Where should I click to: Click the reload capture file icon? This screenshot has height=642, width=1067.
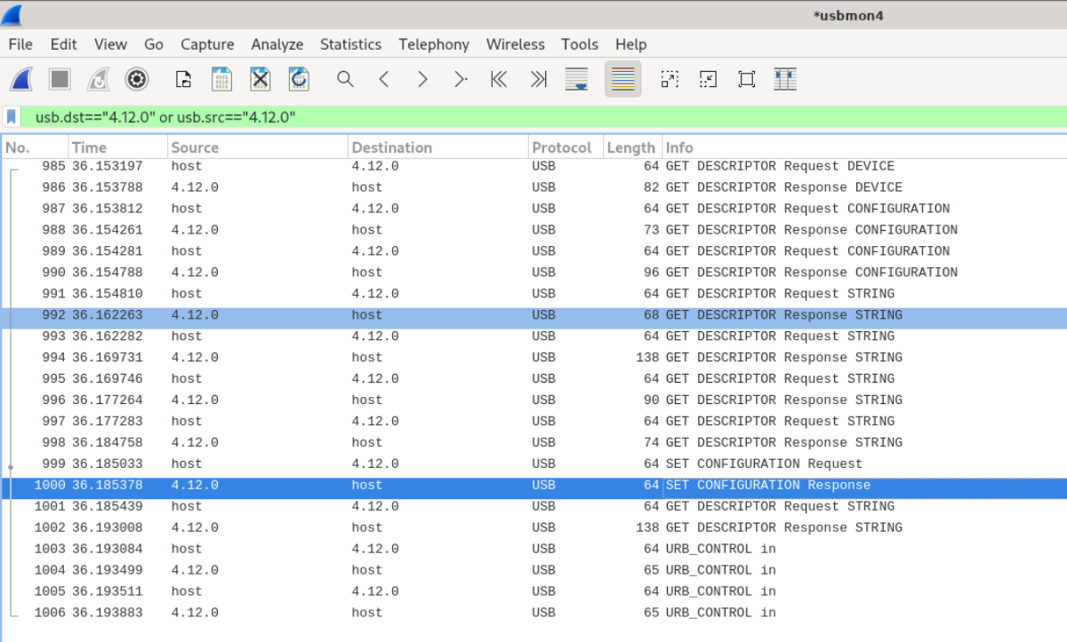pos(299,80)
